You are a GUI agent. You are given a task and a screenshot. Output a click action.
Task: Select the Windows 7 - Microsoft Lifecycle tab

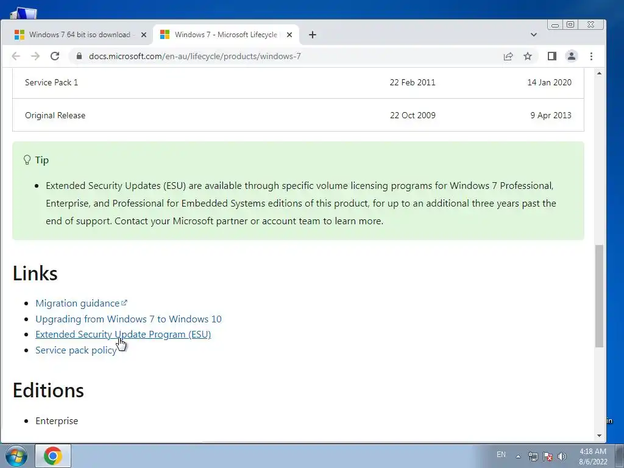tap(225, 35)
